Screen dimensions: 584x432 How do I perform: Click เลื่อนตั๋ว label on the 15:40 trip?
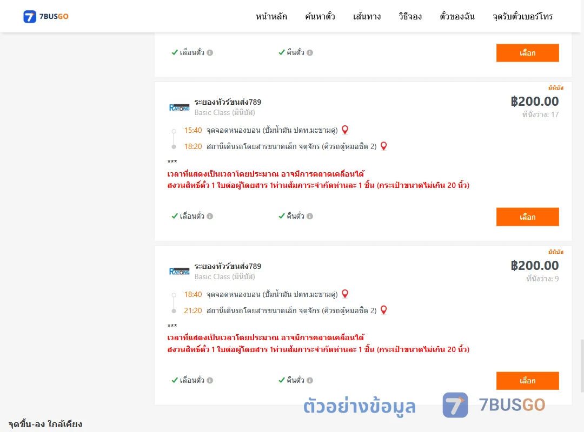(192, 216)
